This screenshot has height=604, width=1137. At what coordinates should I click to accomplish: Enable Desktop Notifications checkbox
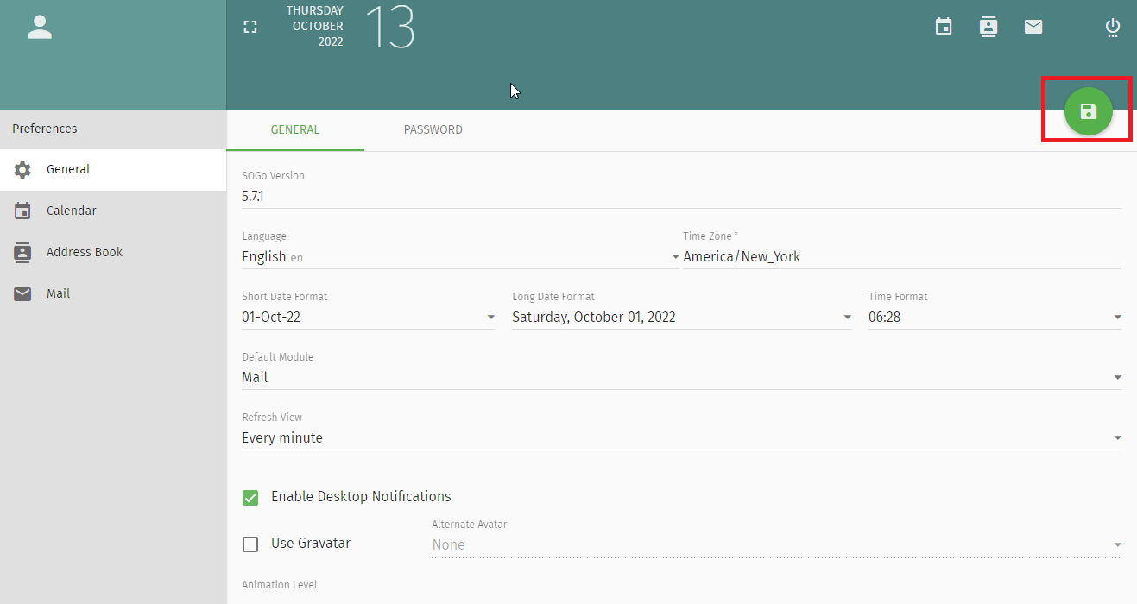250,497
